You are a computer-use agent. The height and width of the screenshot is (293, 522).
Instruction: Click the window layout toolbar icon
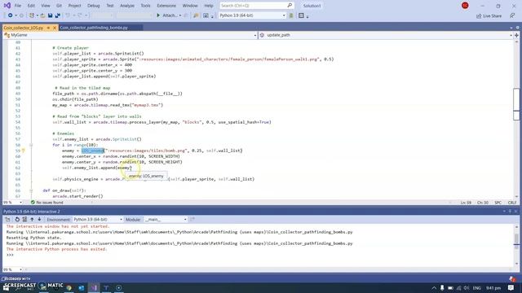[x=301, y=15]
